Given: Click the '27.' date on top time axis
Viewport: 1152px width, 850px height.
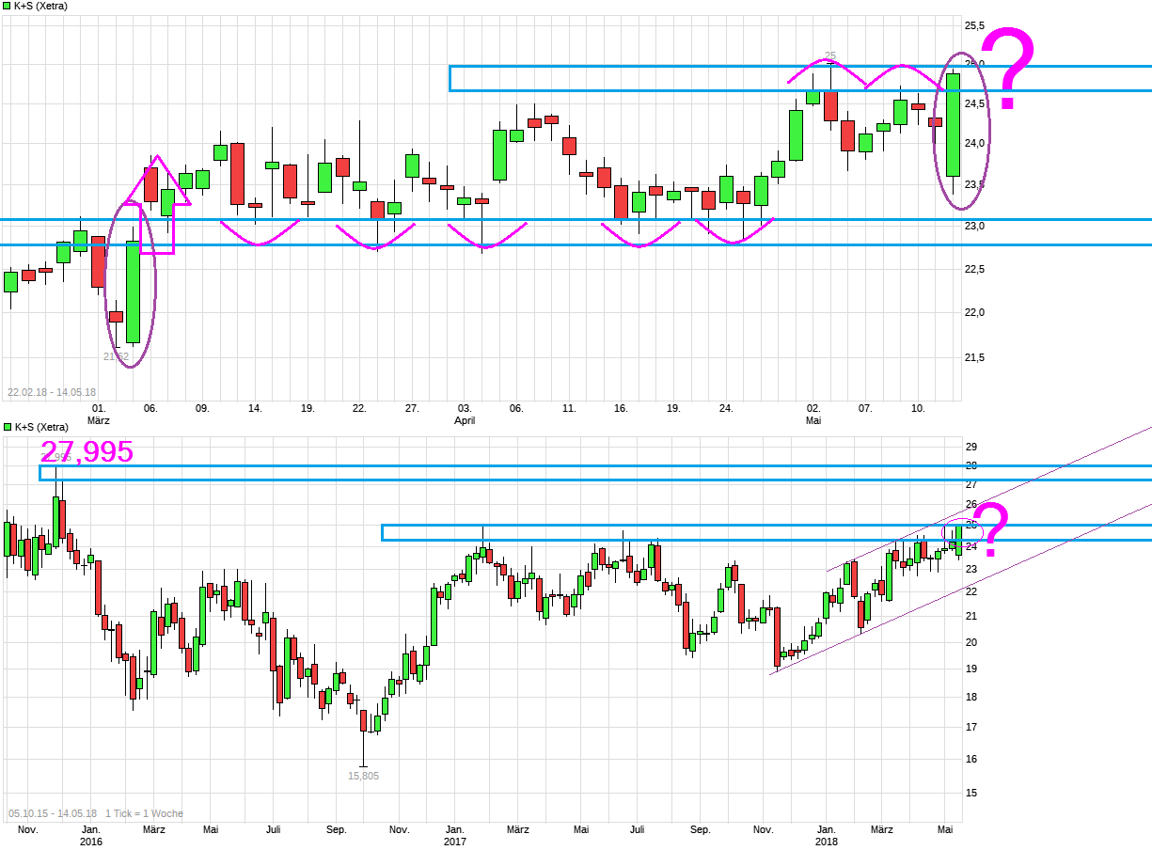Looking at the screenshot, I should point(412,409).
